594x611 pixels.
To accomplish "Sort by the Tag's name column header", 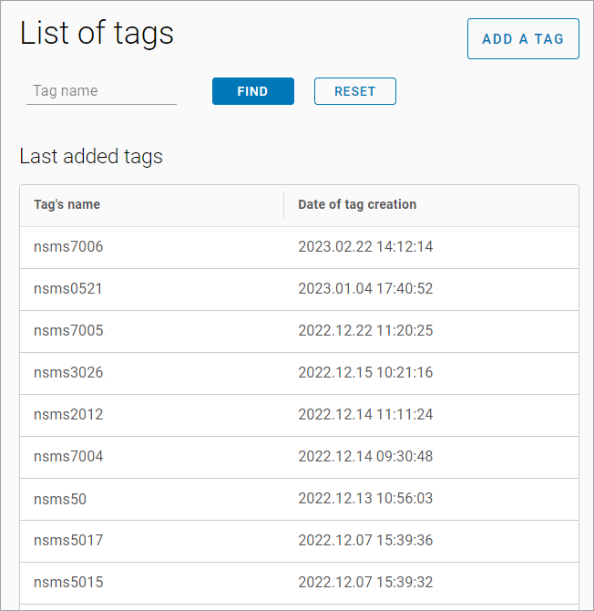I will pos(67,205).
